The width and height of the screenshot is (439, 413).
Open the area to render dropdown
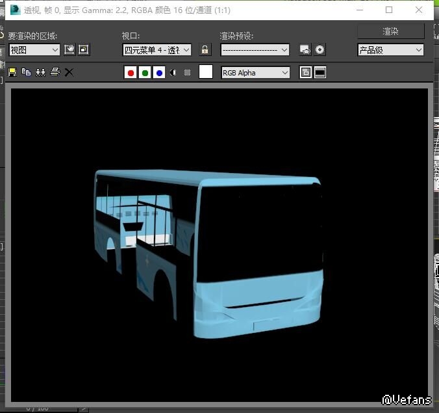click(34, 49)
